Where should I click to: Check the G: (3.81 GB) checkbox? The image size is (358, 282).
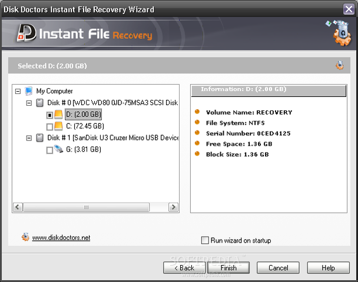click(x=49, y=150)
